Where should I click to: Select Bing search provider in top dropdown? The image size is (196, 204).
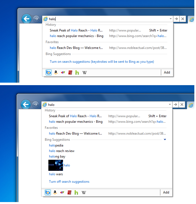(49, 72)
